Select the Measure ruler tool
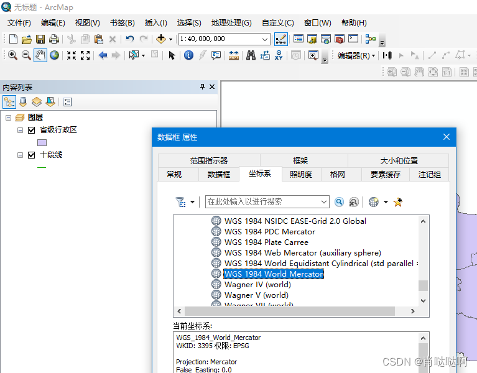The image size is (477, 373). pos(234,55)
